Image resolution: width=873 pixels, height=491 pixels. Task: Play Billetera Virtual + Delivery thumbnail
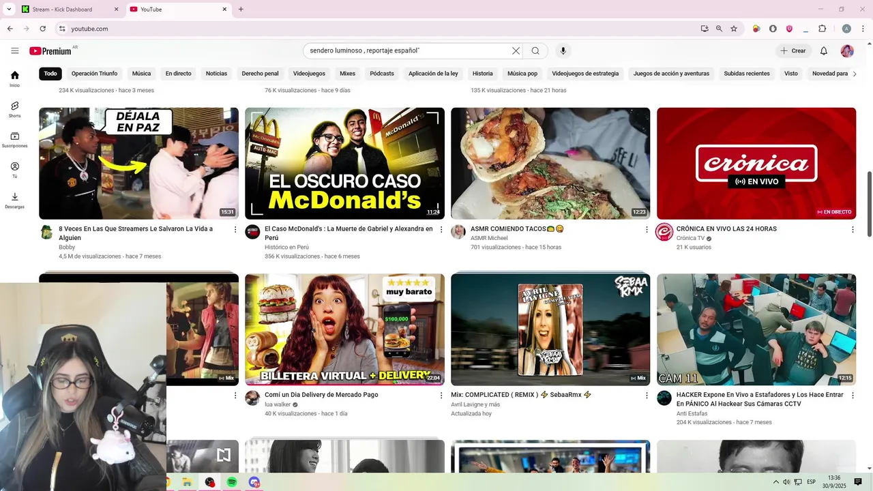coord(344,329)
